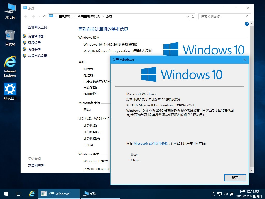Launch Internet Explorer from the desktop
The height and width of the screenshot is (199, 265).
coord(10,67)
